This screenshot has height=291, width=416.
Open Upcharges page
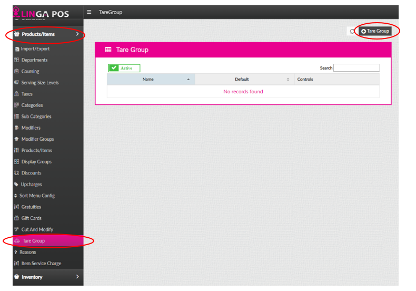tap(48, 185)
